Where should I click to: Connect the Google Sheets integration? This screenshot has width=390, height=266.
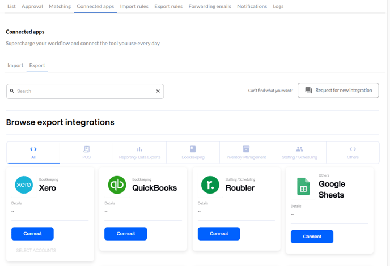coord(312,237)
